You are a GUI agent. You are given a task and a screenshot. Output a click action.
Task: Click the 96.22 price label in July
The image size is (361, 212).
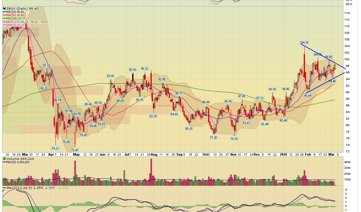[x=145, y=69]
